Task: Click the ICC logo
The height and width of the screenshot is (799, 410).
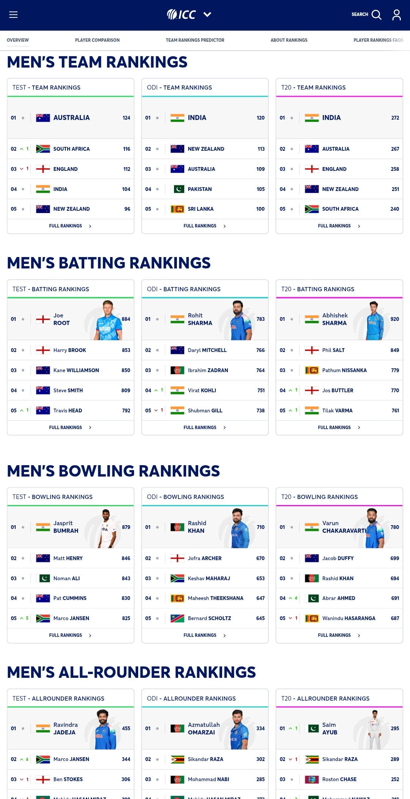Action: (x=181, y=14)
